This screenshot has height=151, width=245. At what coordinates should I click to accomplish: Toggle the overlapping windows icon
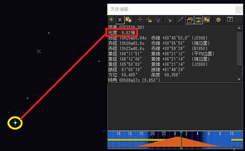tap(190, 20)
